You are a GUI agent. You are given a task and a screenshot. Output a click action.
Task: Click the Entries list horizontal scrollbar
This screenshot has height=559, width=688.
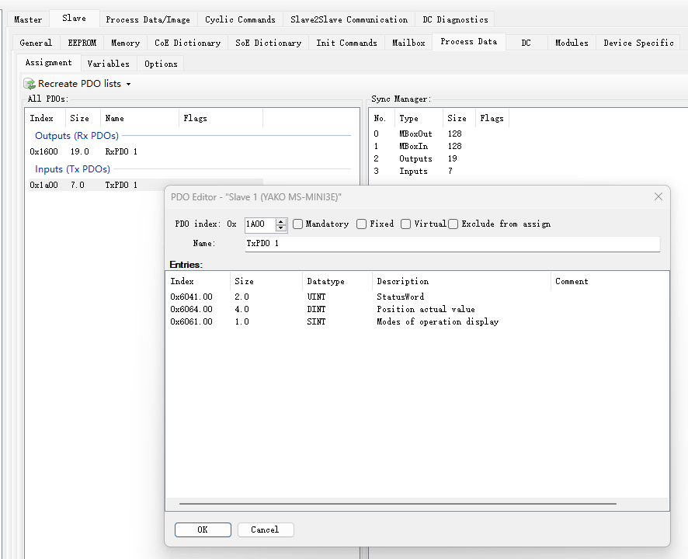pyautogui.click(x=398, y=504)
